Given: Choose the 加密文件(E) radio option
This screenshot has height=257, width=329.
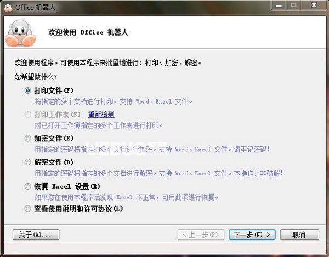Looking at the screenshot, I should (x=28, y=138).
